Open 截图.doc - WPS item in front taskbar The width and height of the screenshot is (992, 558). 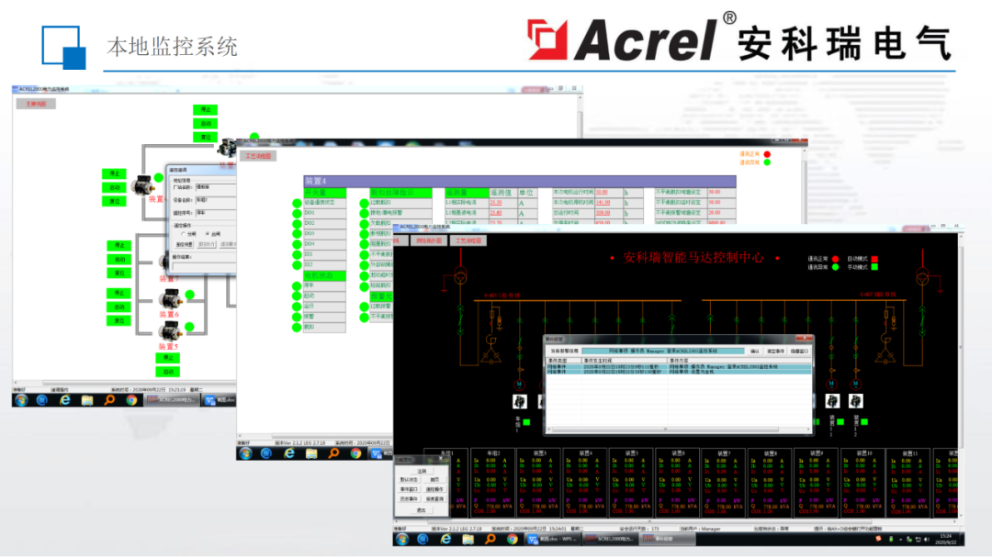(552, 539)
